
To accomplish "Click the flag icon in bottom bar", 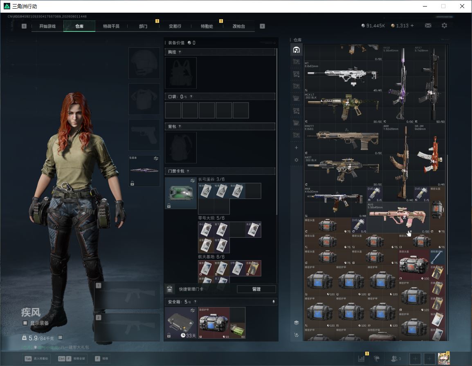I will (x=377, y=359).
